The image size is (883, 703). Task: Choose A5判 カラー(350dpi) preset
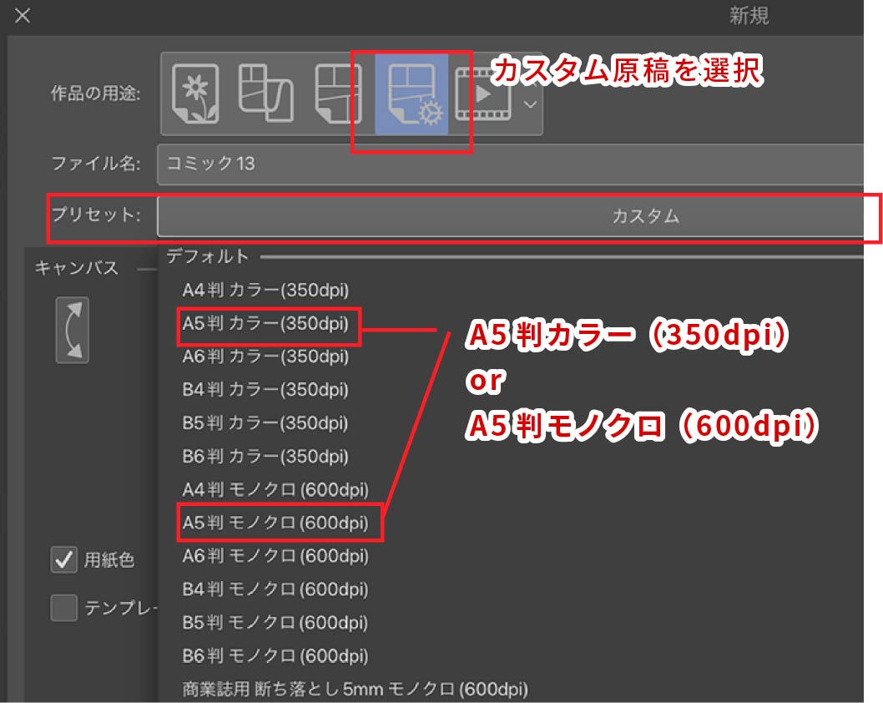pos(265,324)
